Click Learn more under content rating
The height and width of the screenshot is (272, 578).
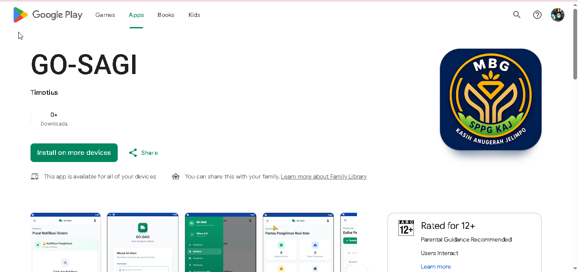tap(436, 267)
